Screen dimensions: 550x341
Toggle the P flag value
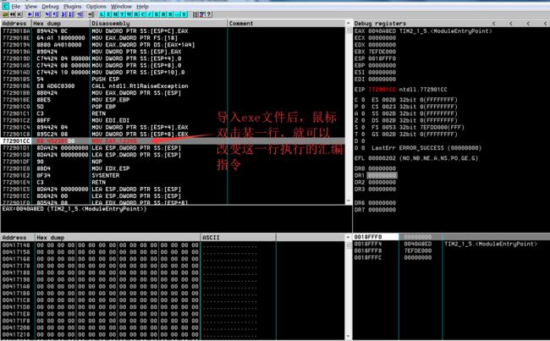click(363, 107)
